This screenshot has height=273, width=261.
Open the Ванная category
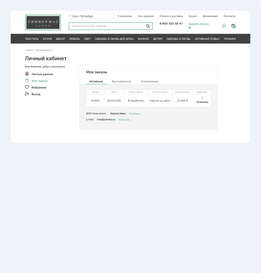point(144,39)
